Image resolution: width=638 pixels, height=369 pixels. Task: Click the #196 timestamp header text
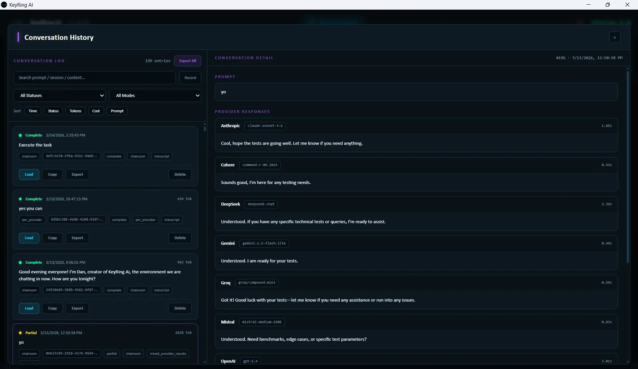(x=589, y=58)
